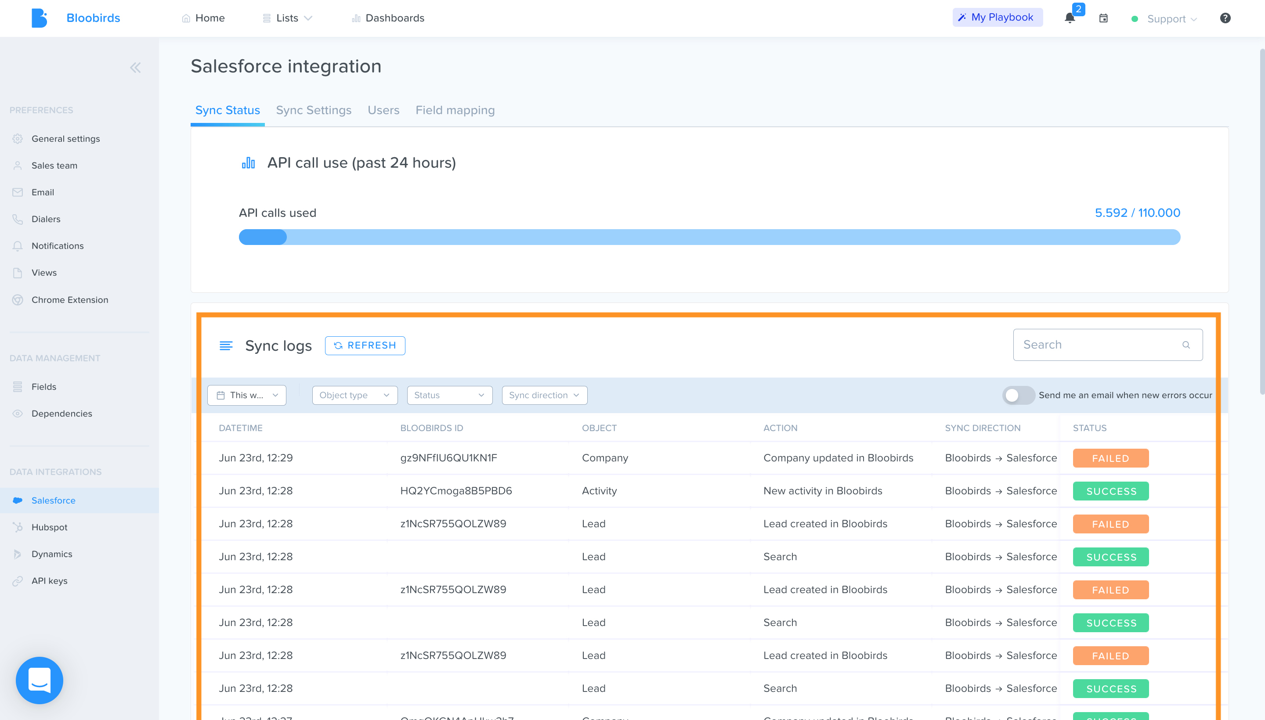Switch to the Sync Settings tab

tap(314, 110)
